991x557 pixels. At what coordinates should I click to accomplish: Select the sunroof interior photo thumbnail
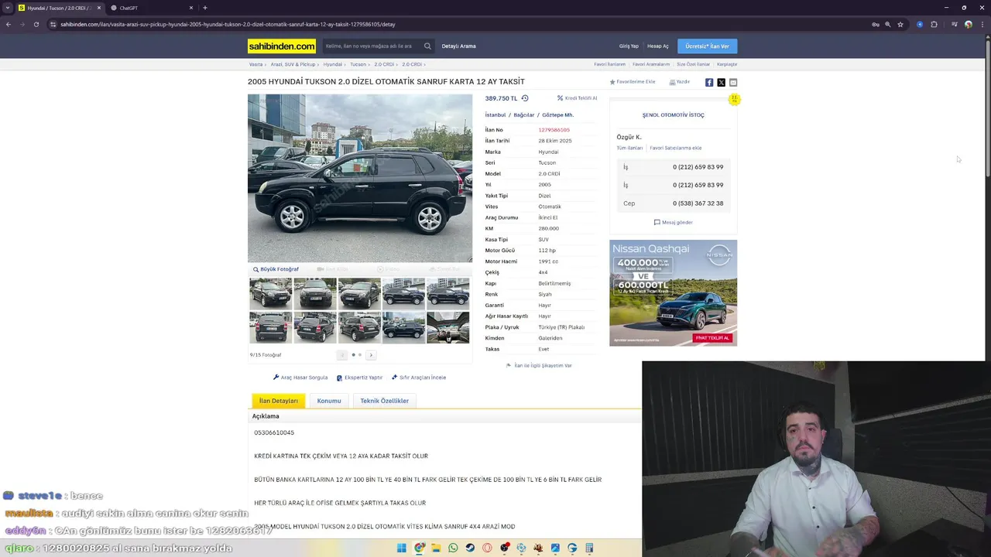point(447,327)
